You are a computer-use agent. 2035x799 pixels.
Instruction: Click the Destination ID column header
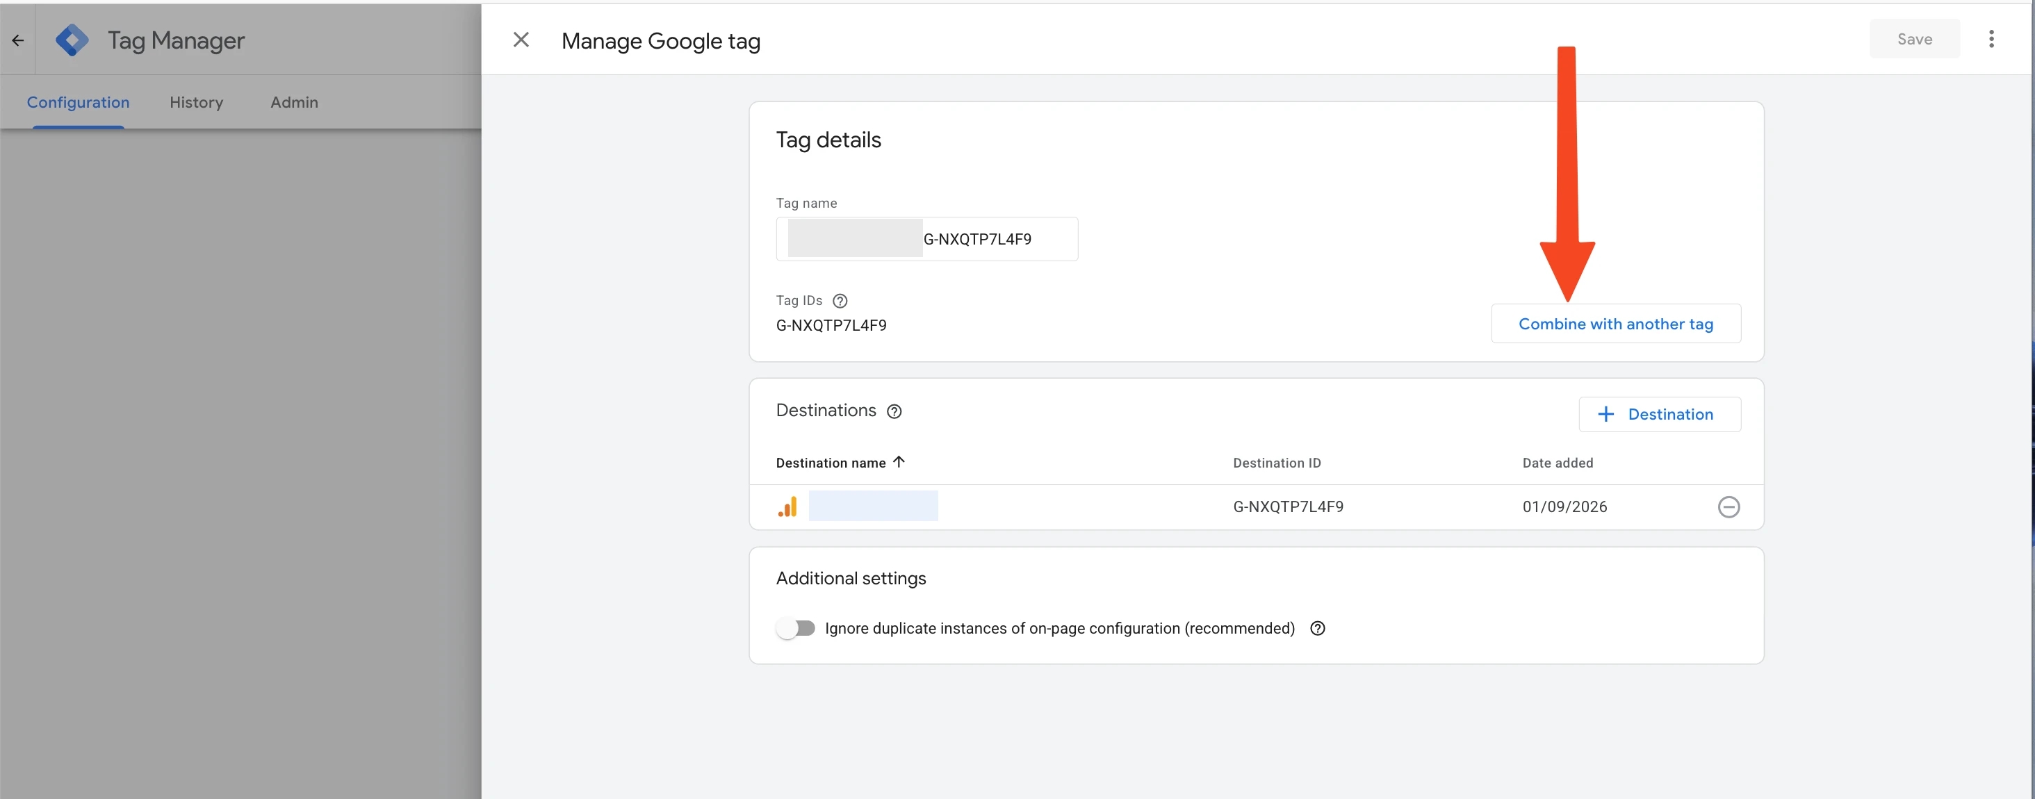click(1277, 463)
